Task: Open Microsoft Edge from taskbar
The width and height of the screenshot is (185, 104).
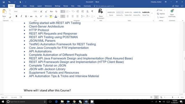Action: pyautogui.click(x=56, y=101)
